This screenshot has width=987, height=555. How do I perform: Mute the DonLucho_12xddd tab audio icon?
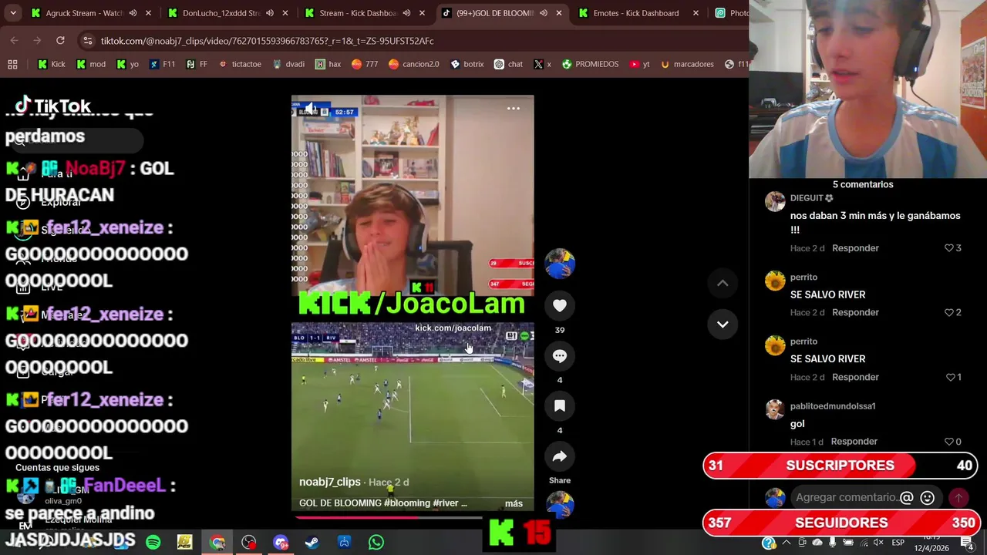click(270, 13)
